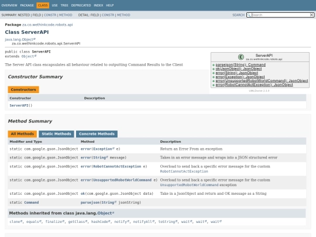Click error(UnsupportedRobotWorldCommand) in UML diagram
The width and height of the screenshot is (316, 237).
tap(262, 81)
